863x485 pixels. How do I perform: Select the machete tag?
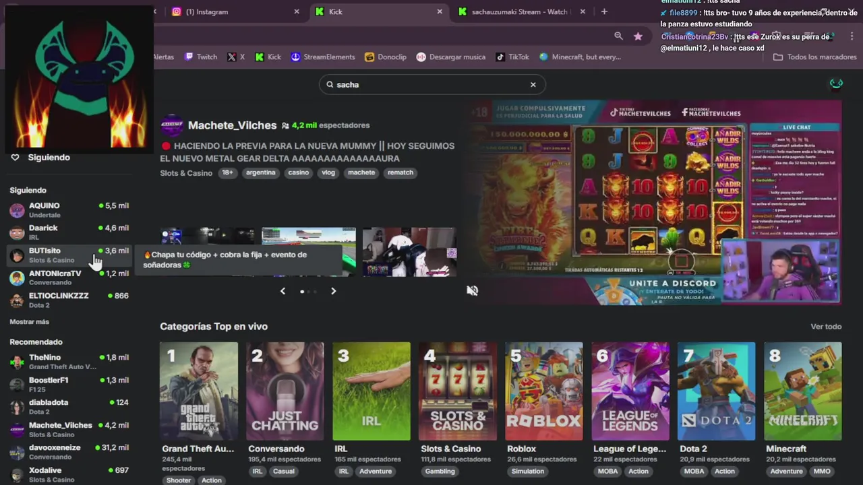pyautogui.click(x=361, y=172)
